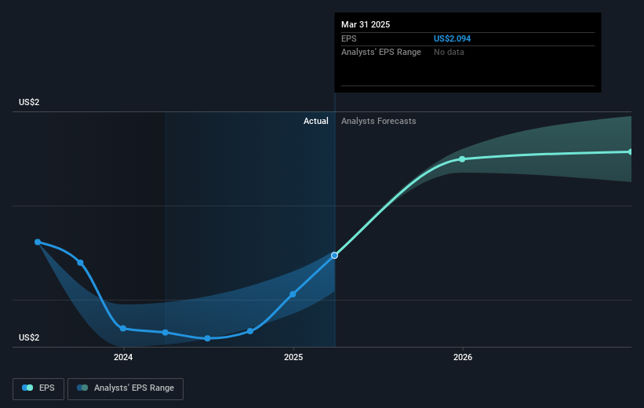
Task: Click the Mar 31 2025 tooltip date
Action: tap(366, 24)
